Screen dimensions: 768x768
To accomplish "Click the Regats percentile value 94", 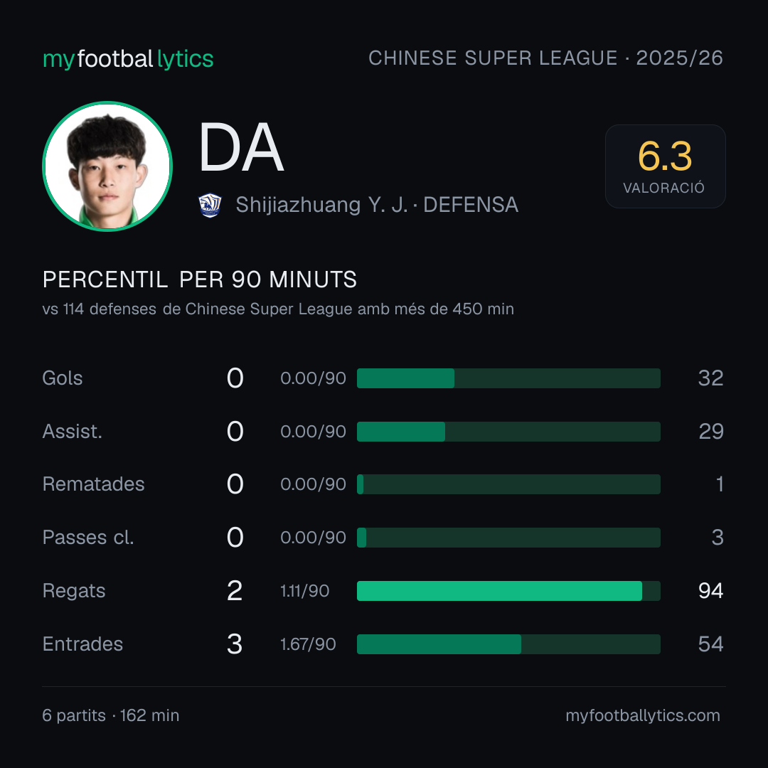I will pos(710,591).
